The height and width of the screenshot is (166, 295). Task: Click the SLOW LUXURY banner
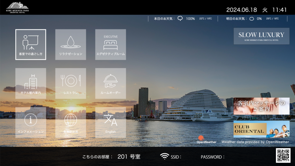(261, 36)
